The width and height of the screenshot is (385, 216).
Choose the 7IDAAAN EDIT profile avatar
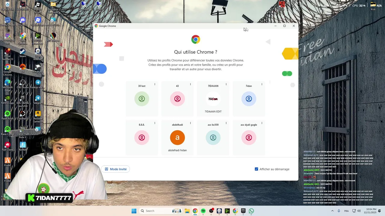pos(213,99)
